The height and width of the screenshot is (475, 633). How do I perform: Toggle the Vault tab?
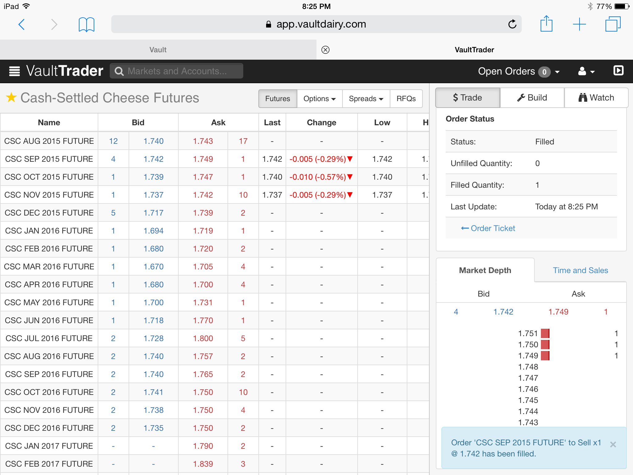pos(158,49)
